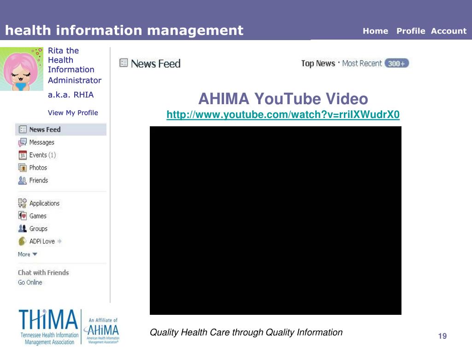Select News Feed sidebar entry
472x354 pixels.
tap(61, 130)
